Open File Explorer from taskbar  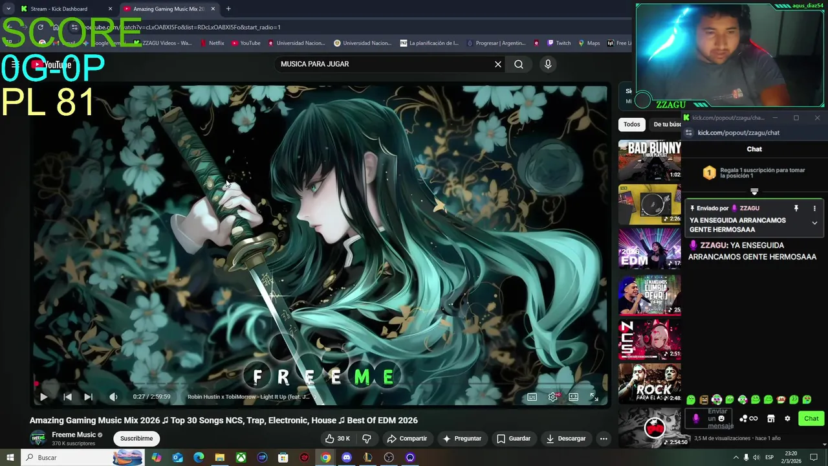(x=220, y=458)
